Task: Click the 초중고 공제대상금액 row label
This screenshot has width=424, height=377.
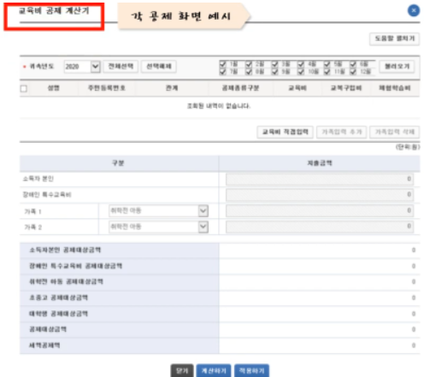Action: (58, 297)
